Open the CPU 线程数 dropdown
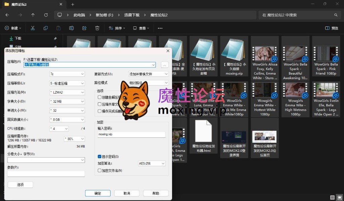344x201 pixels. (59, 129)
